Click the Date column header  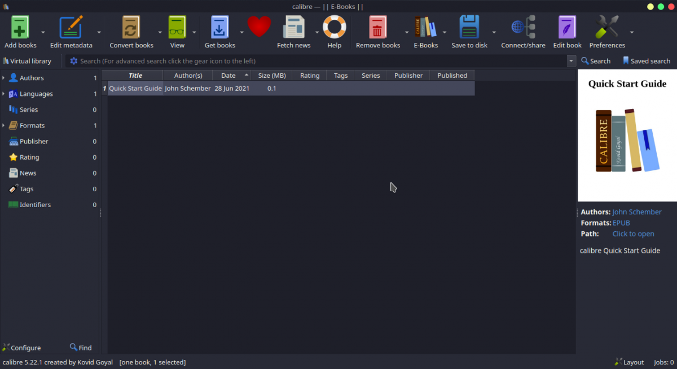228,75
